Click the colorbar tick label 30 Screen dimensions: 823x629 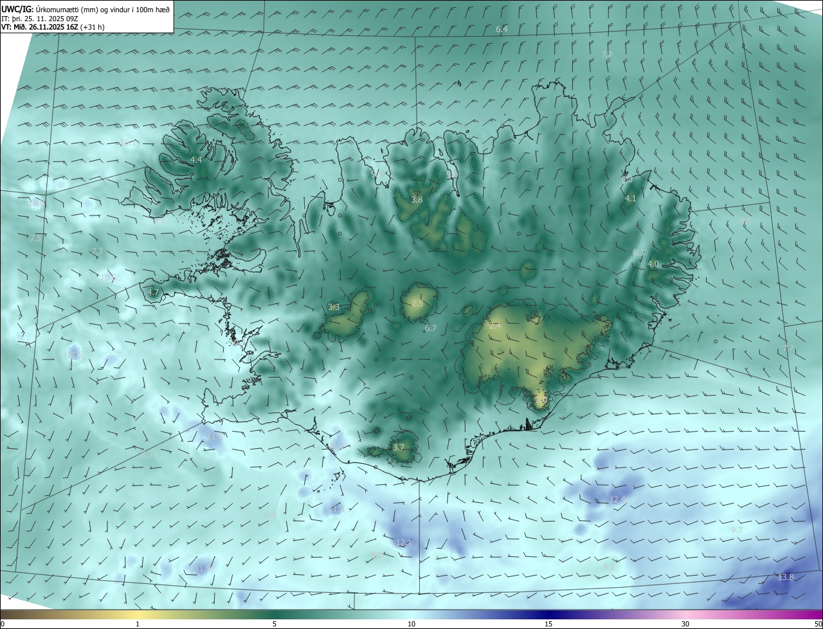[685, 624]
